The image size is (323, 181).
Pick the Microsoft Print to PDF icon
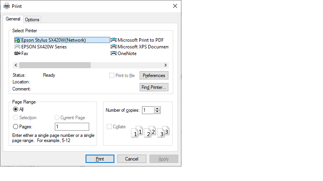click(114, 40)
